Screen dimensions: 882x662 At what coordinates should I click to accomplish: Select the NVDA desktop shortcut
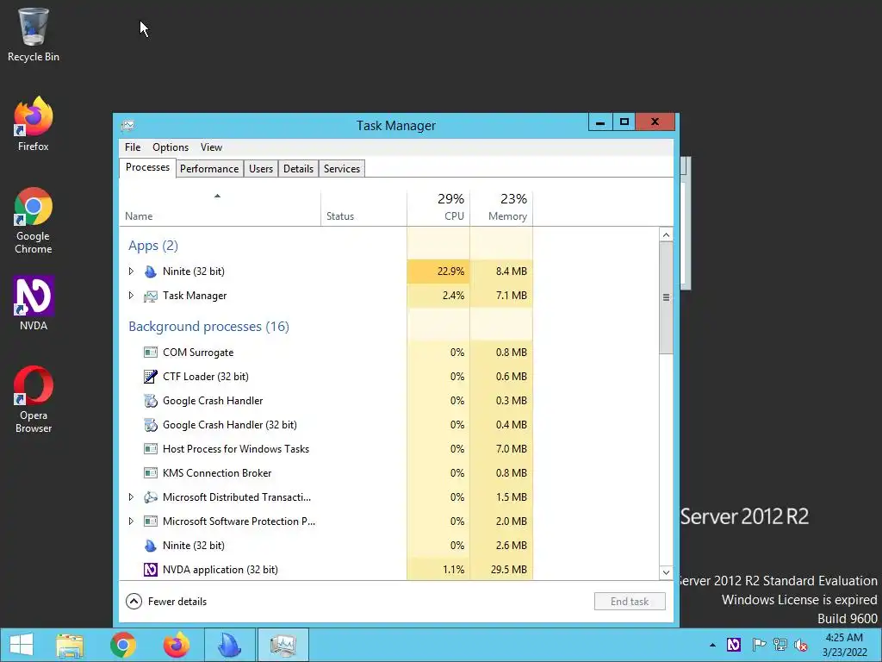[34, 303]
